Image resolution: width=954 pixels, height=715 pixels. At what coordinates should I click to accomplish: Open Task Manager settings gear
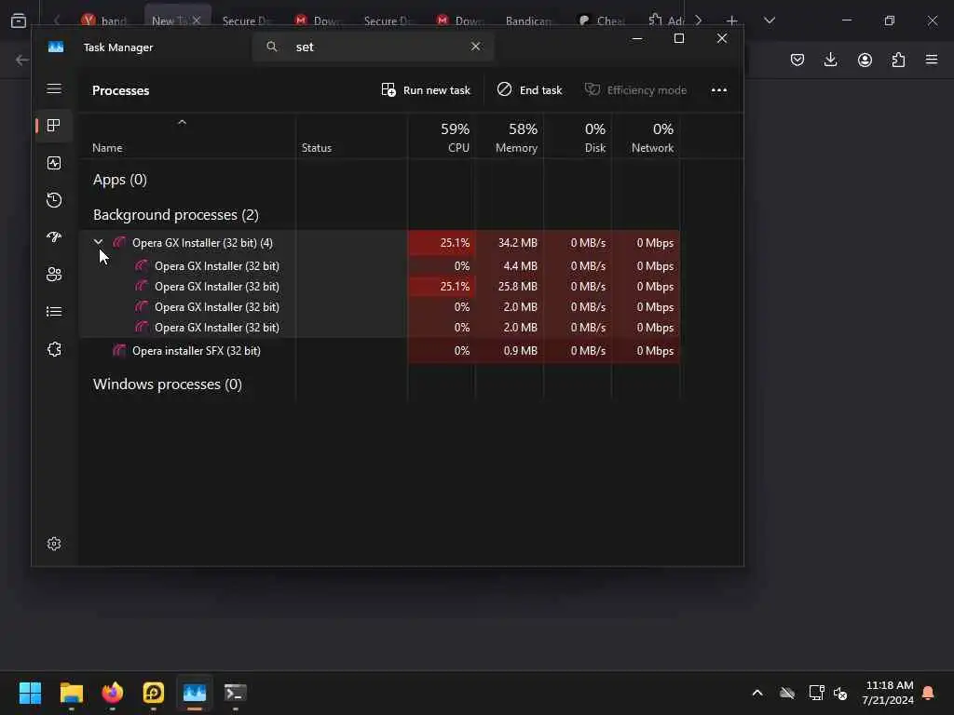53,544
